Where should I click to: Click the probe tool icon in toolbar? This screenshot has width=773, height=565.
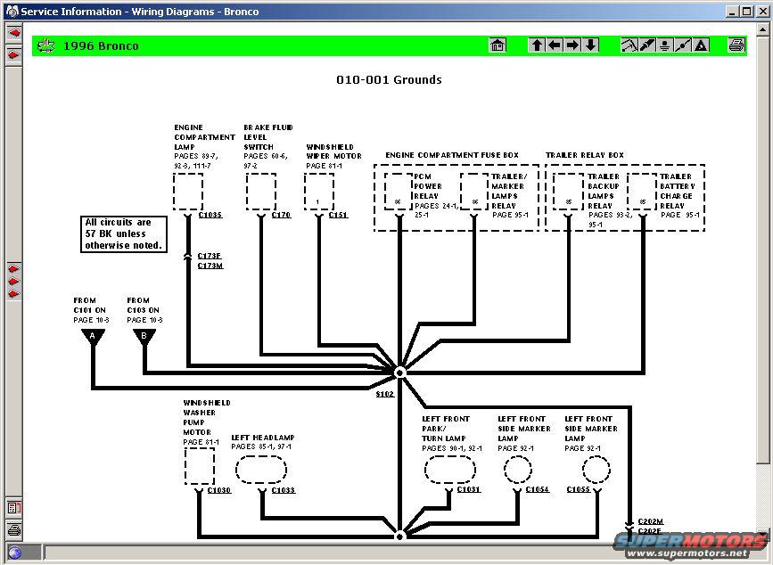pyautogui.click(x=646, y=45)
